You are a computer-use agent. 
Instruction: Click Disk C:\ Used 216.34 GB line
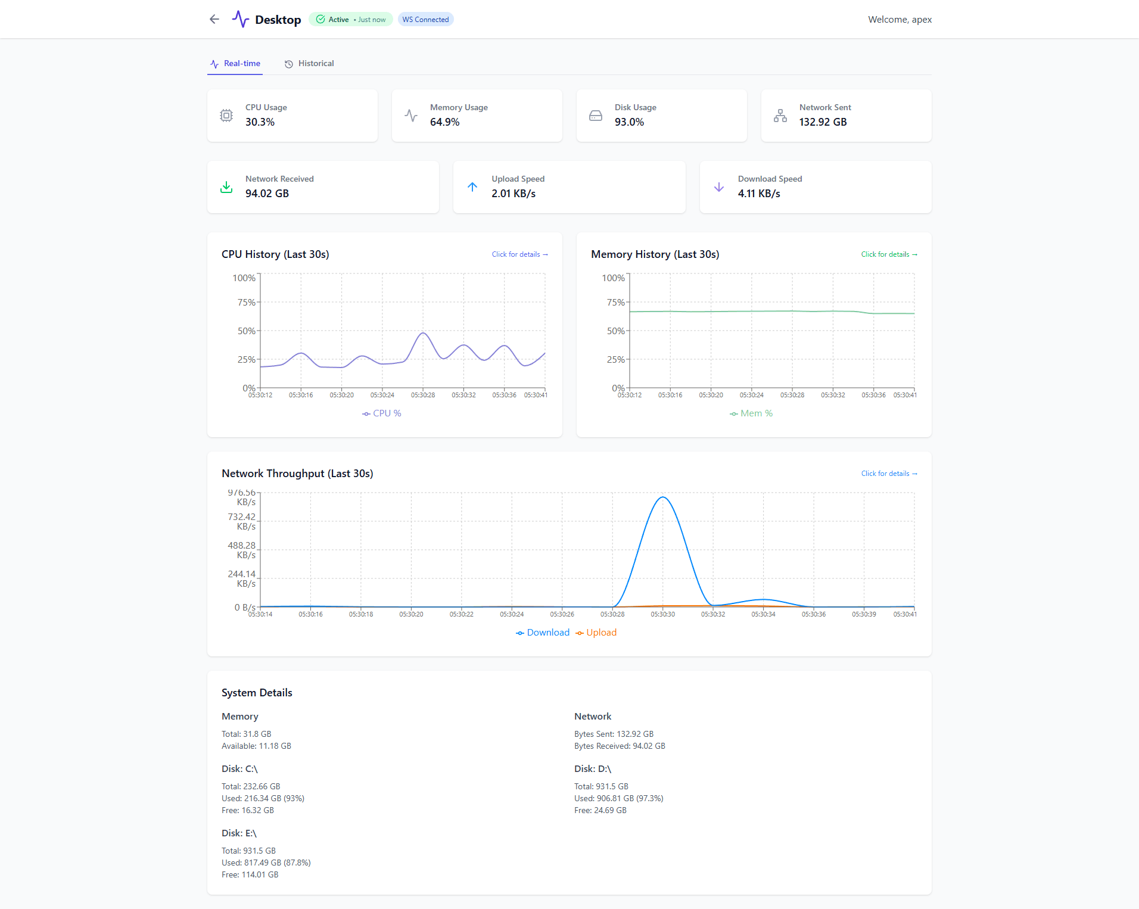263,798
